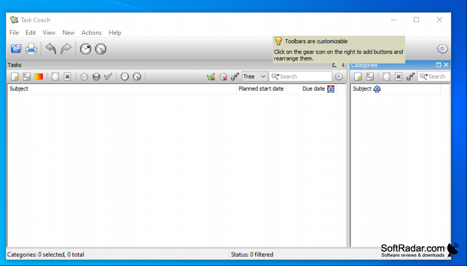
Task: Click the Print icon in main toolbar
Action: click(x=31, y=49)
